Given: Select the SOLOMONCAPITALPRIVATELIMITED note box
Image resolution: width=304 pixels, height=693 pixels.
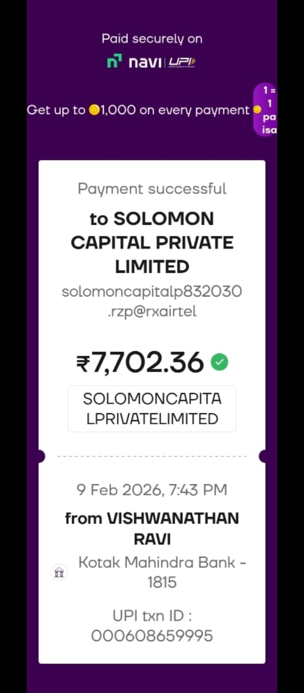Looking at the screenshot, I should click(152, 409).
